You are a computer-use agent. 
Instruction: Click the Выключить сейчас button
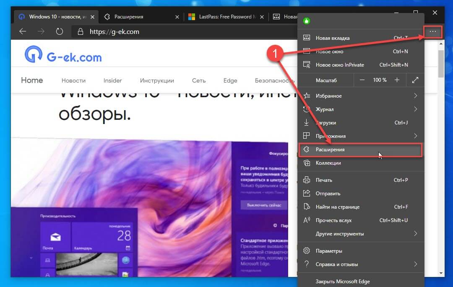tap(263, 205)
